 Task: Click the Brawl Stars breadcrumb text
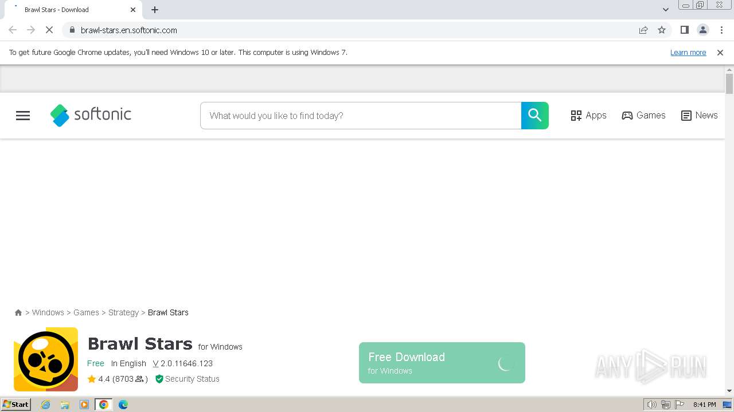(x=168, y=312)
